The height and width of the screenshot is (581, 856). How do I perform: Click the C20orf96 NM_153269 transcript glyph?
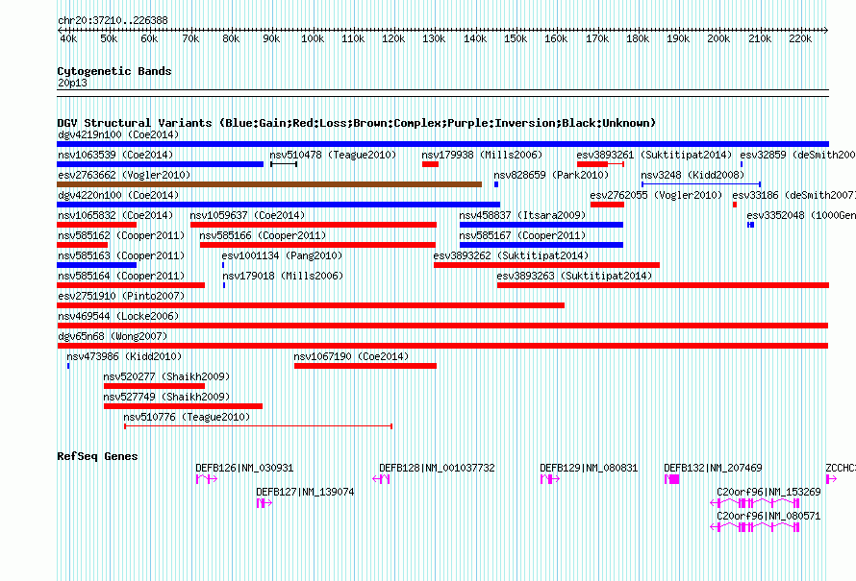pyautogui.click(x=755, y=503)
